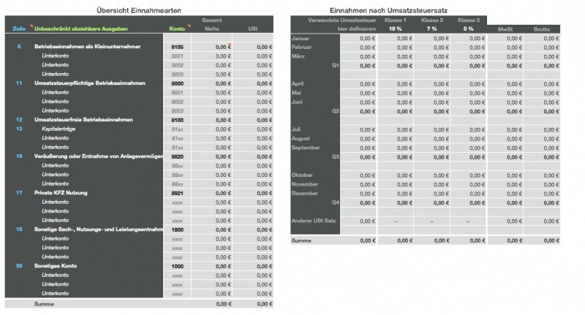Click the Übersicht Einnahmearten table title

140,10
